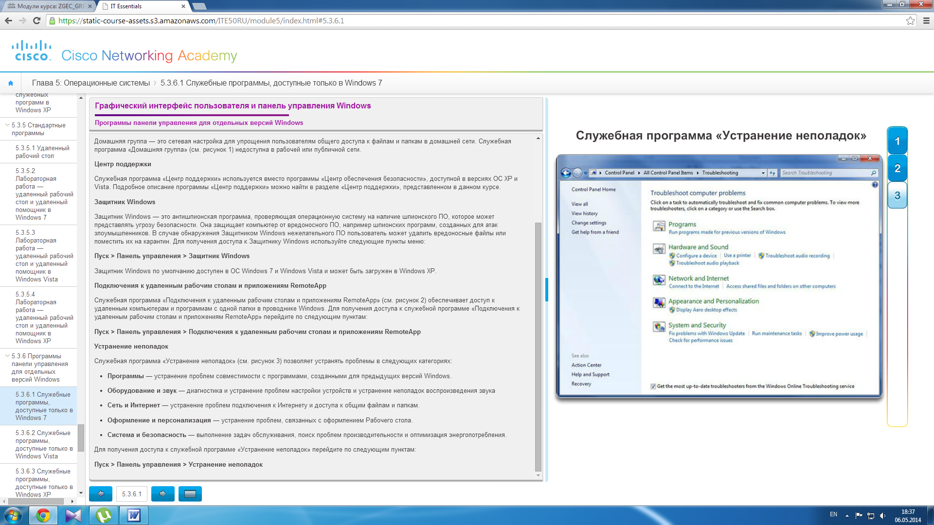
Task: Click the address bar URL
Action: tap(201, 20)
